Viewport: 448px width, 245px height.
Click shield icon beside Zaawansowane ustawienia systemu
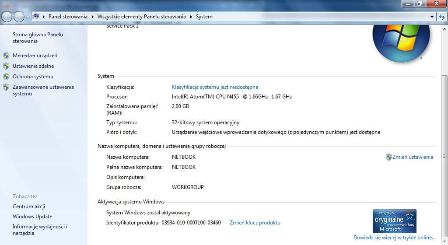pos(6,87)
